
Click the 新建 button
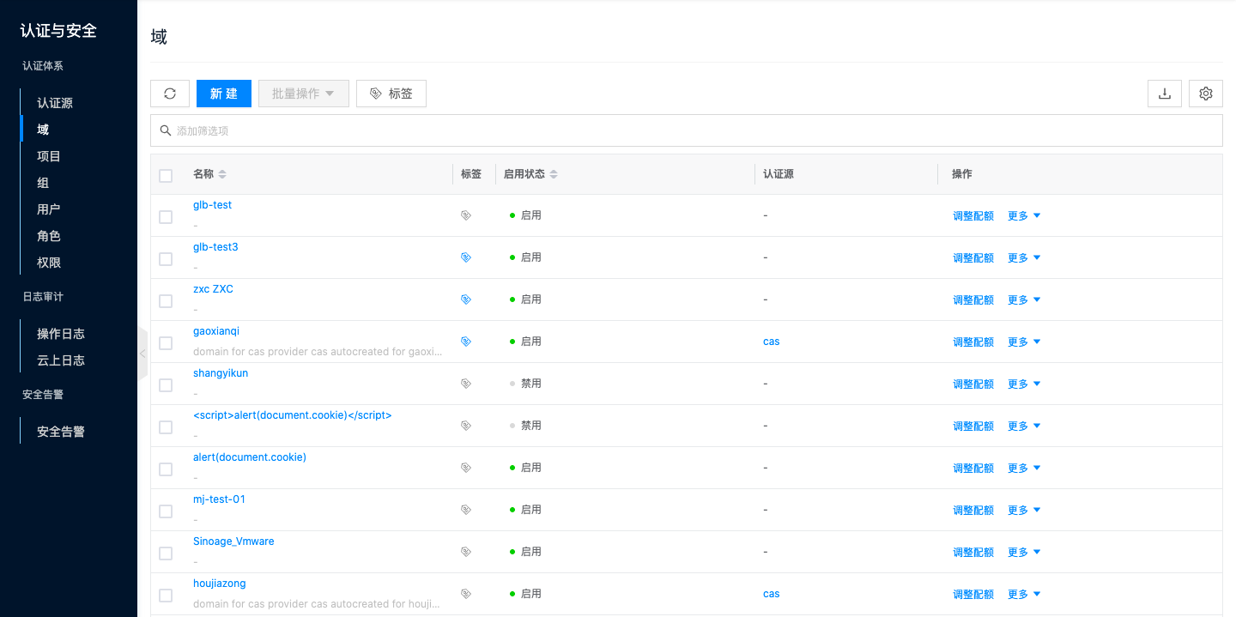coord(224,94)
